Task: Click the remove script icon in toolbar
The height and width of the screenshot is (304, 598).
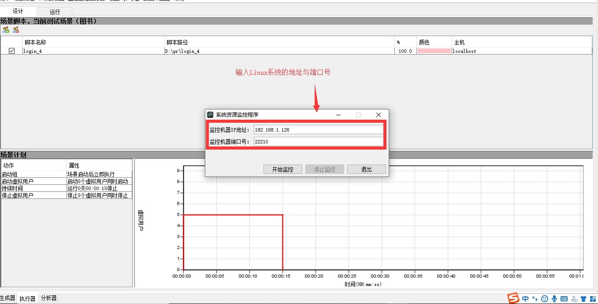Action: pos(16,30)
